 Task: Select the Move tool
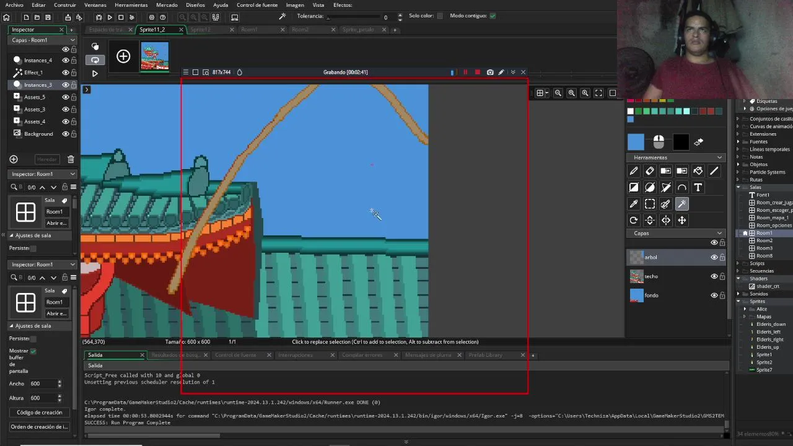click(x=681, y=220)
